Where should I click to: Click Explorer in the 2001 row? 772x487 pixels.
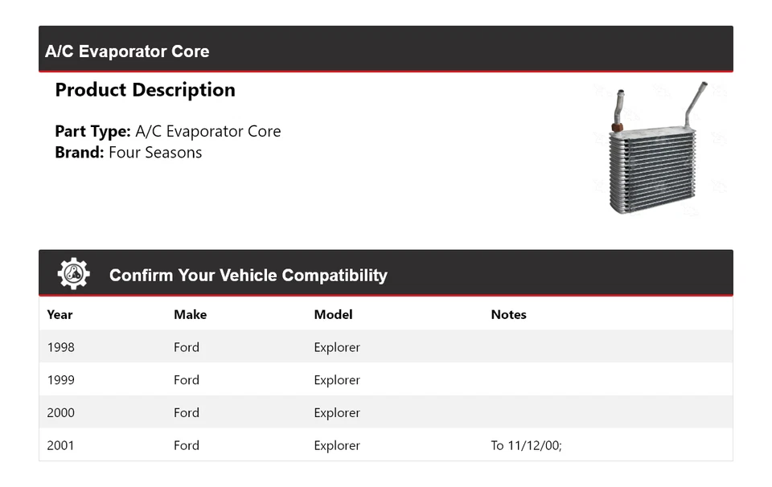[337, 445]
